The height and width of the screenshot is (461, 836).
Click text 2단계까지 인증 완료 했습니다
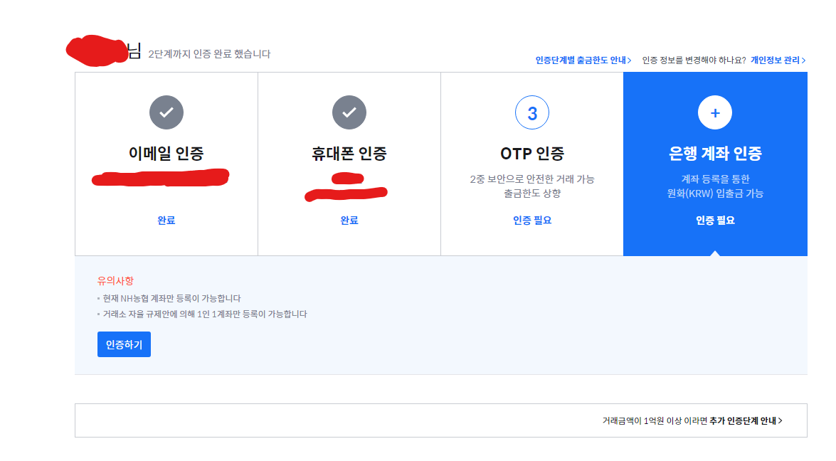(209, 54)
